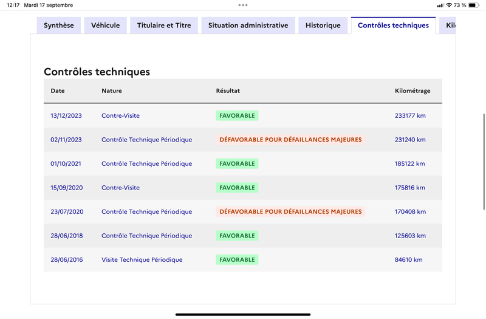Select the Contrôles techniques tab
Image resolution: width=486 pixels, height=319 pixels.
(393, 26)
